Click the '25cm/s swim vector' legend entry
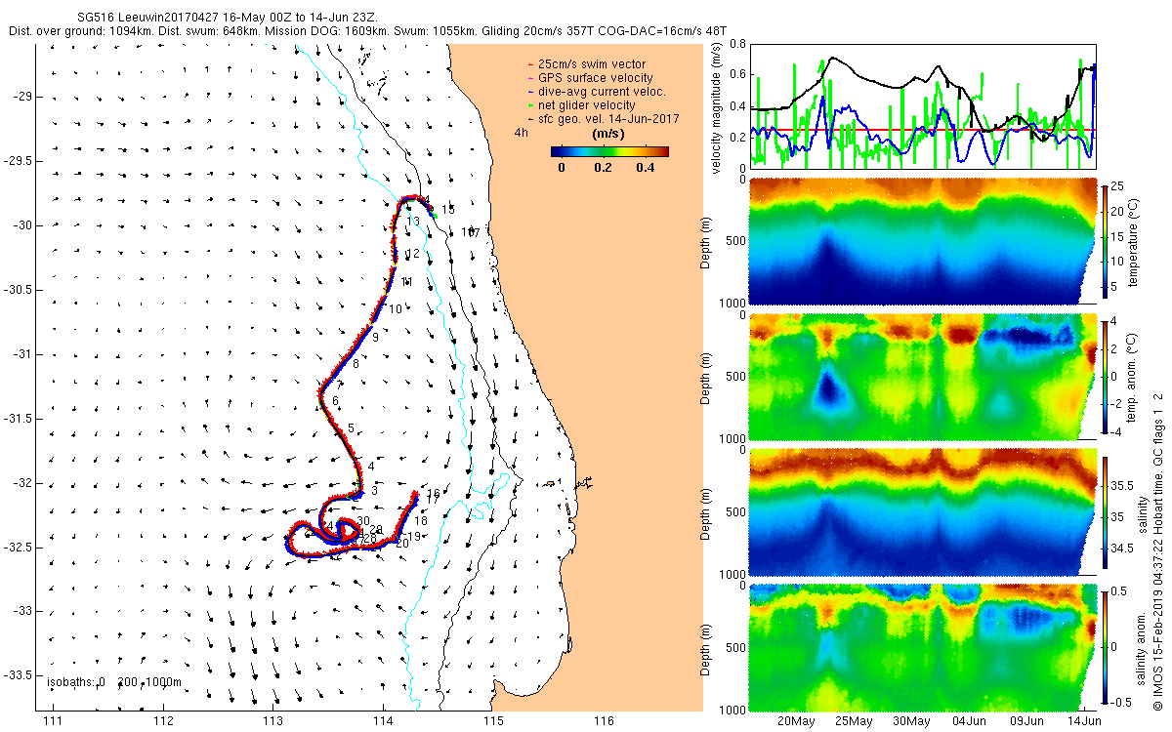 592,64
